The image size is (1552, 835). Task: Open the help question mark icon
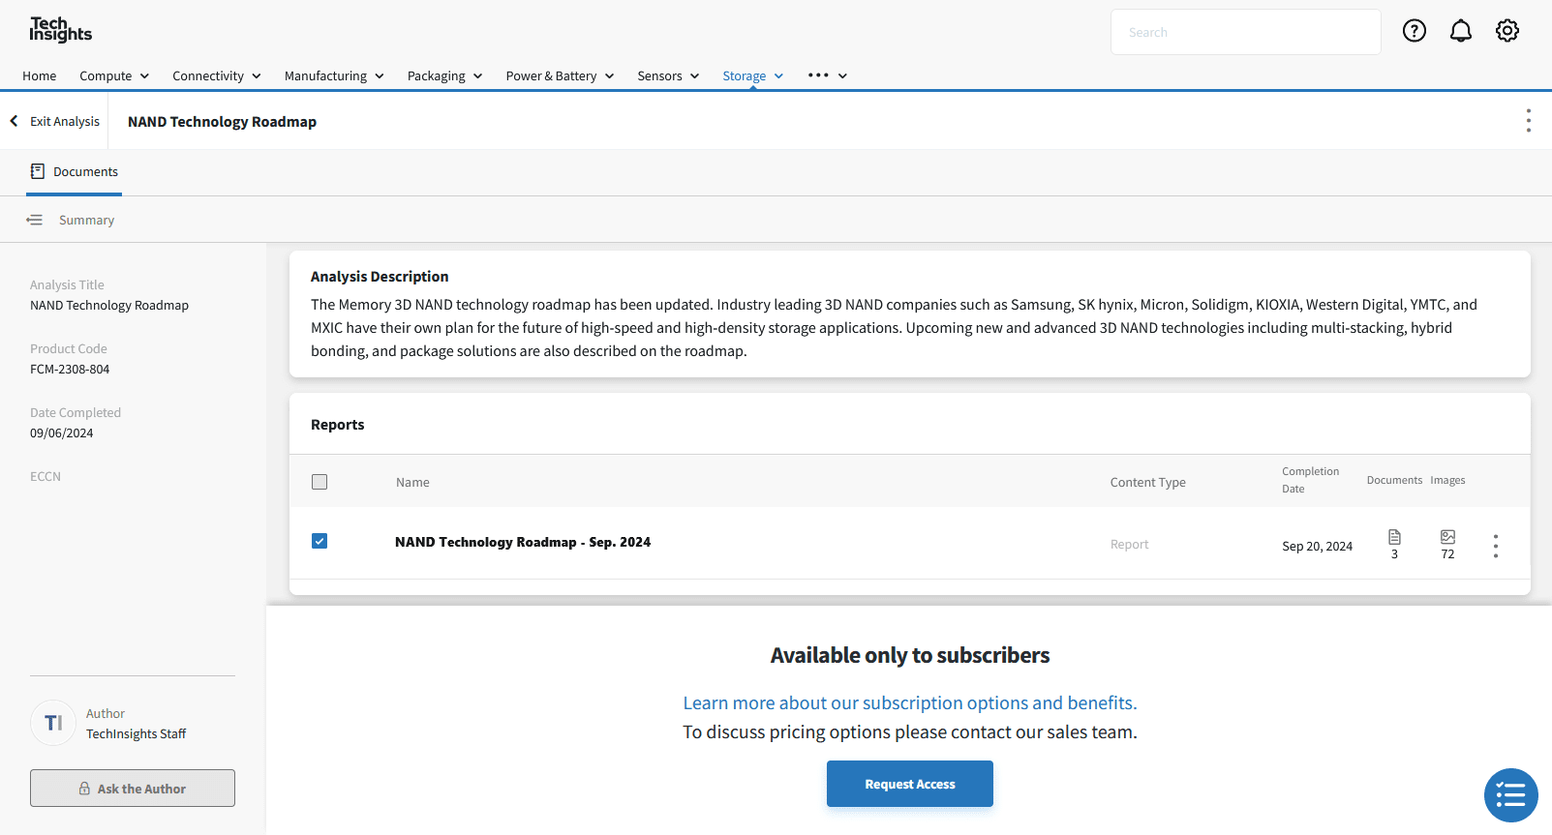click(x=1415, y=31)
